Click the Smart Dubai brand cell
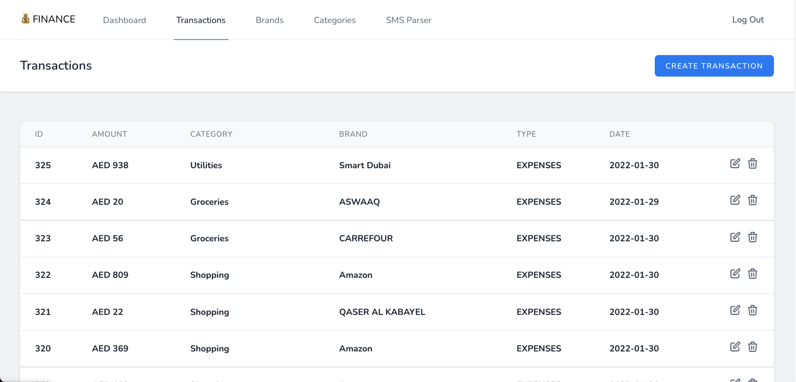This screenshot has width=796, height=382. tap(365, 165)
